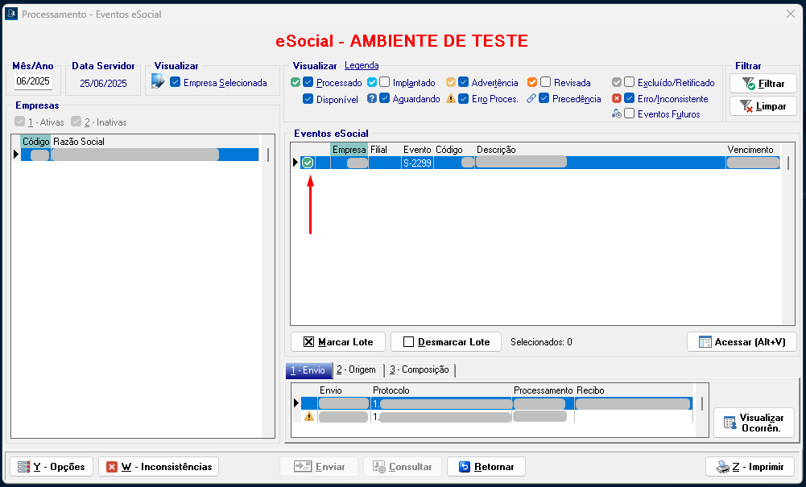Click the warning icon in the Envio list
Screen dimensions: 806x487
308,417
